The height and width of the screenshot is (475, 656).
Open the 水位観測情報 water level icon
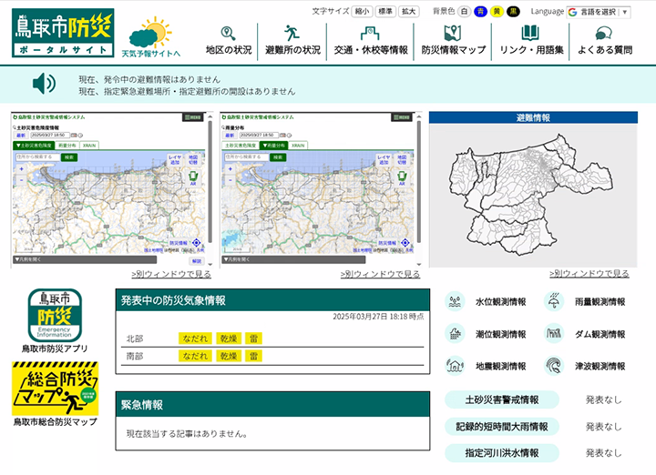[x=455, y=301]
